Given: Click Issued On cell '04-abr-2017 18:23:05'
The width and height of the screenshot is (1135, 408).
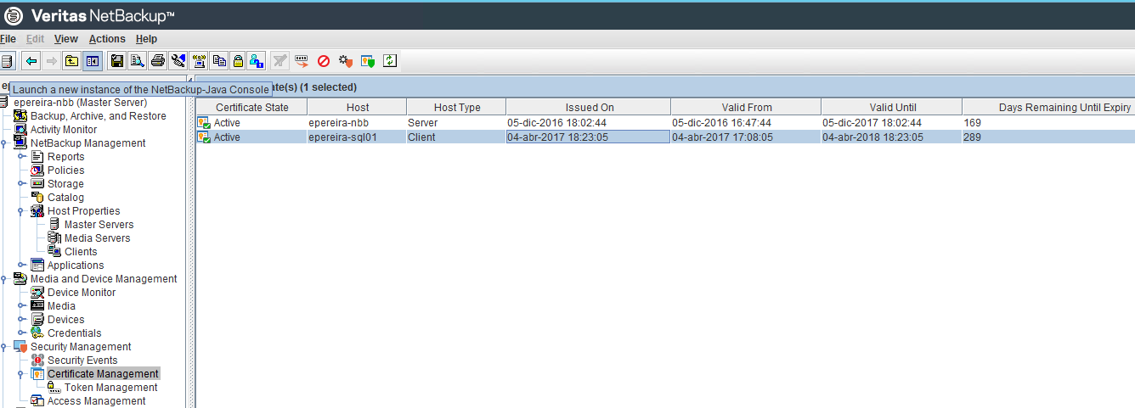Looking at the screenshot, I should pos(589,137).
